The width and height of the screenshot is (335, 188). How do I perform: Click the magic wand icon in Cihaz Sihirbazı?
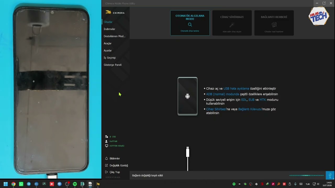(x=232, y=25)
